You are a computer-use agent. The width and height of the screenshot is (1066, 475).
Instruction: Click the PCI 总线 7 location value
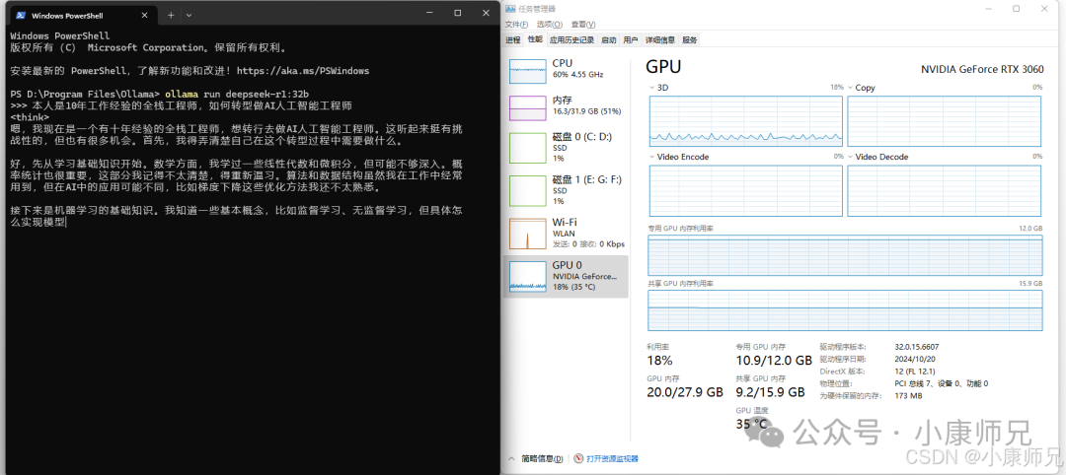pos(942,383)
